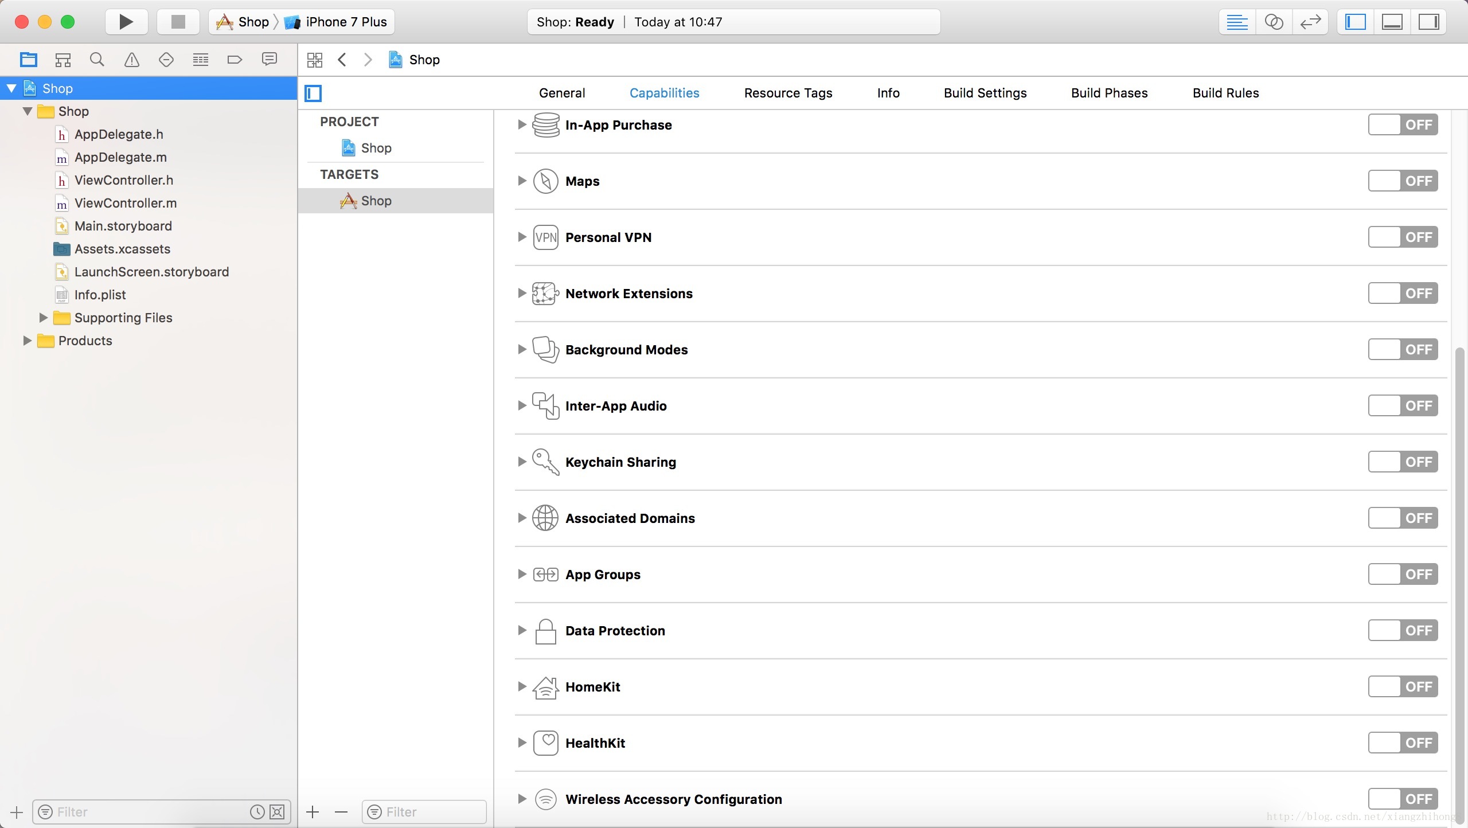1468x828 pixels.
Task: Expand the Keychain Sharing section
Action: click(521, 462)
